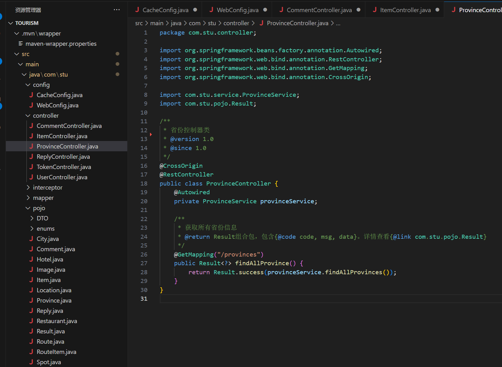The width and height of the screenshot is (502, 367).
Task: Click controller in the breadcrumb path
Action: [236, 23]
